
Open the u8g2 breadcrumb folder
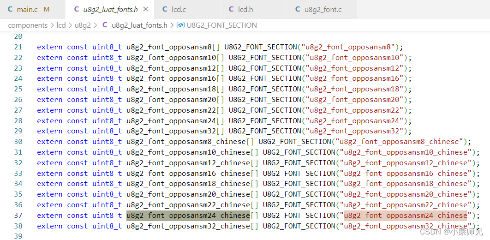click(x=83, y=25)
